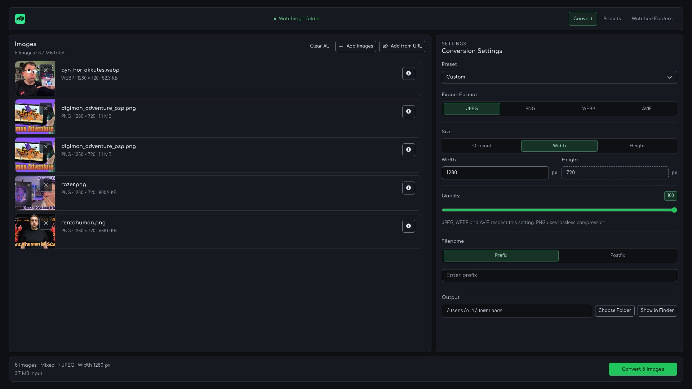Open the Watched Folders tab
Screen dimensions: 692x389
point(652,19)
